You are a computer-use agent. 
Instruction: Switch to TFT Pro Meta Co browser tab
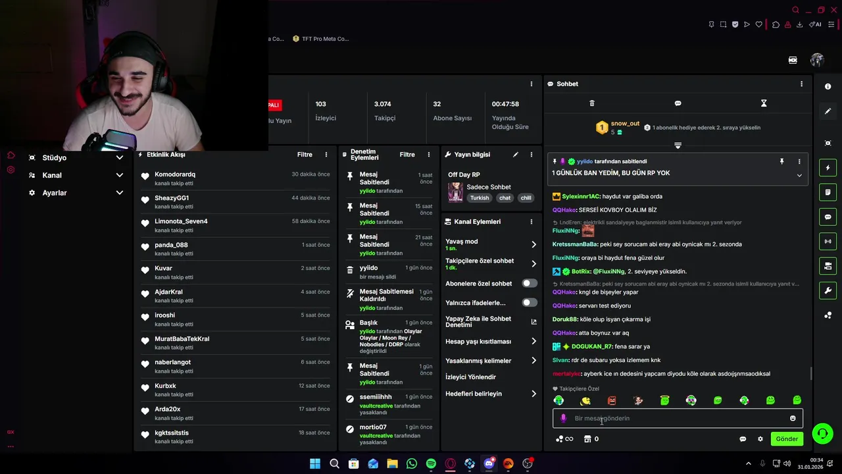click(320, 39)
